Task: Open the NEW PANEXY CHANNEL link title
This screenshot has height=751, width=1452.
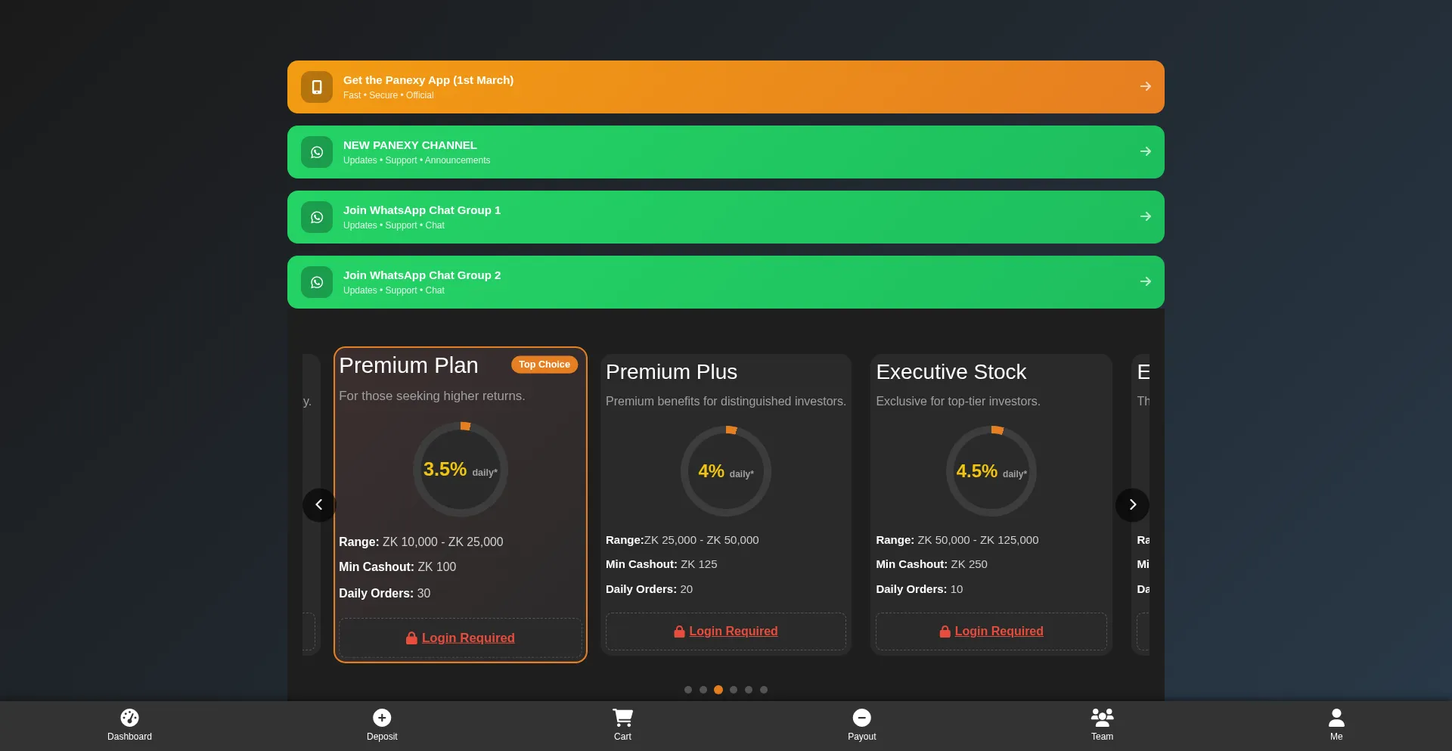Action: [x=410, y=145]
